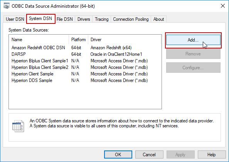This screenshot has height=162, width=229.
Task: Sort by the Driver column header
Action: click(125, 40)
